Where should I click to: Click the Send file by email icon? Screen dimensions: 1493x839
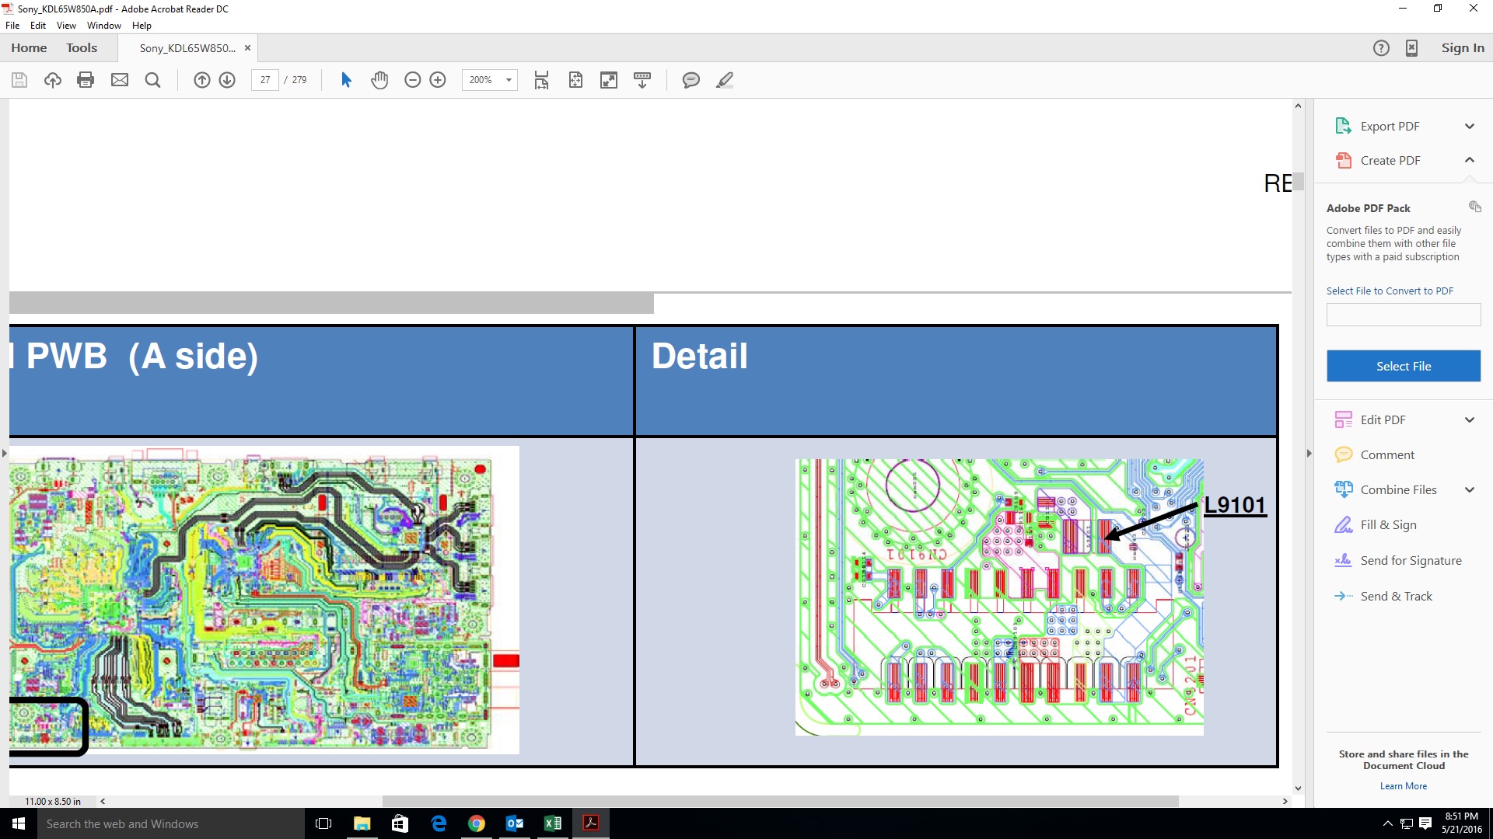point(119,80)
